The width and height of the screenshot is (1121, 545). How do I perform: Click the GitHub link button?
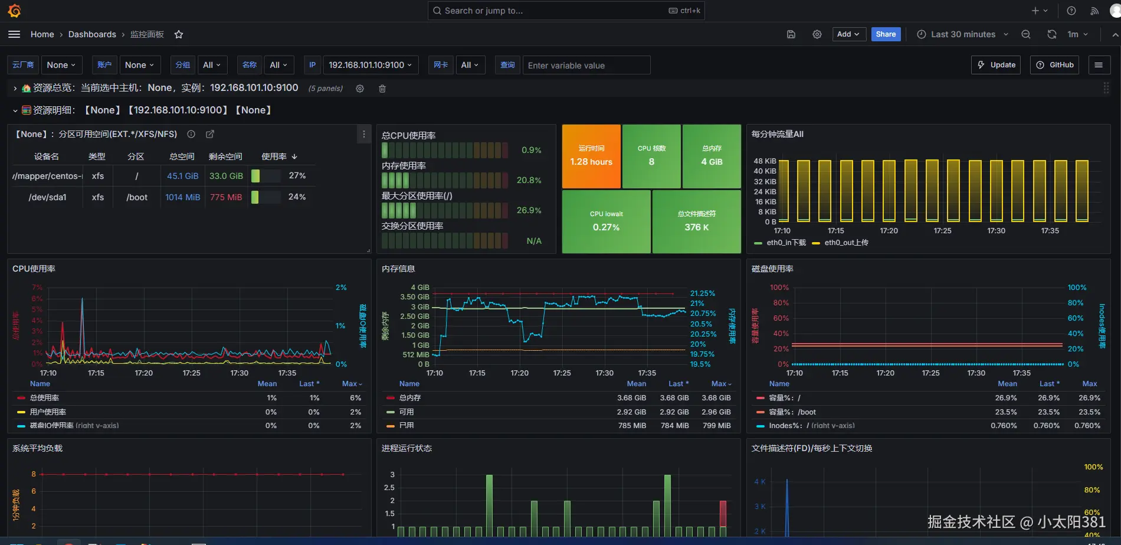point(1055,65)
